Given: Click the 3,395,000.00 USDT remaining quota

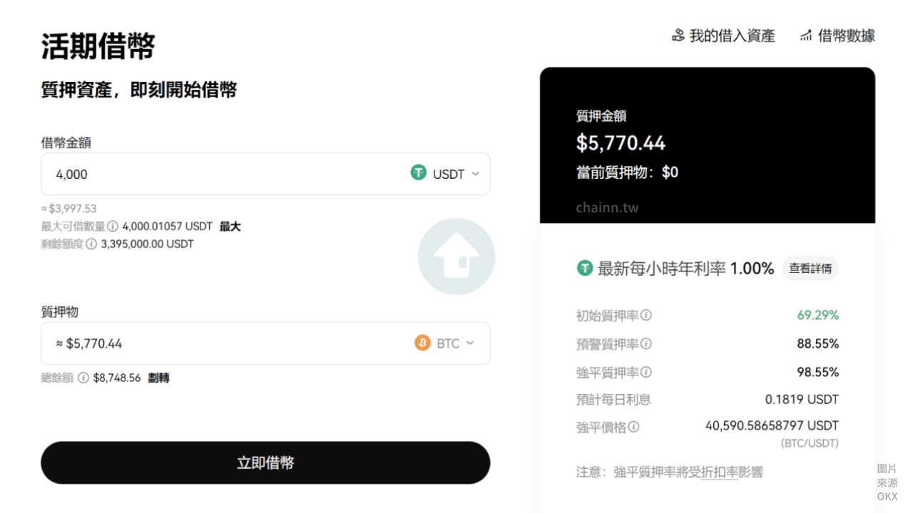Looking at the screenshot, I should tap(148, 244).
